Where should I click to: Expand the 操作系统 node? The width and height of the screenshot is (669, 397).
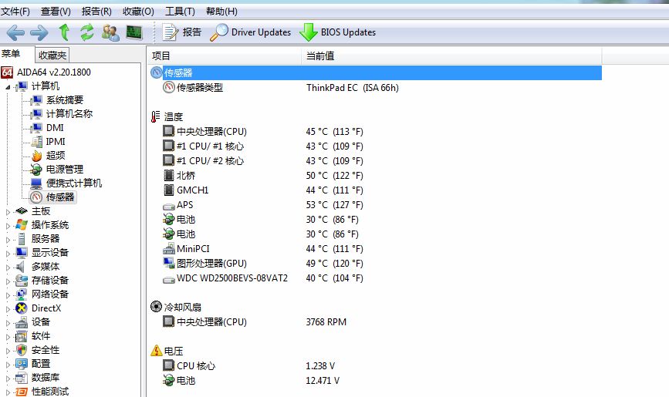click(8, 226)
